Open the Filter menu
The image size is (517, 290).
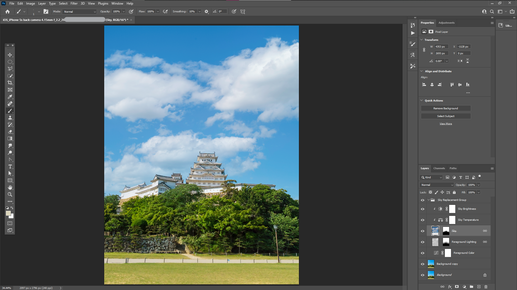coord(74,3)
